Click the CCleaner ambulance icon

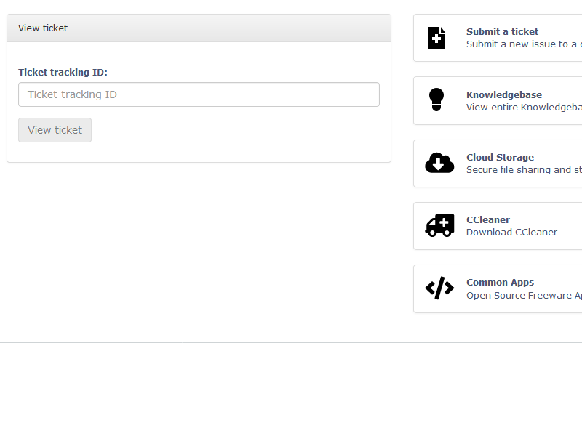coord(439,225)
